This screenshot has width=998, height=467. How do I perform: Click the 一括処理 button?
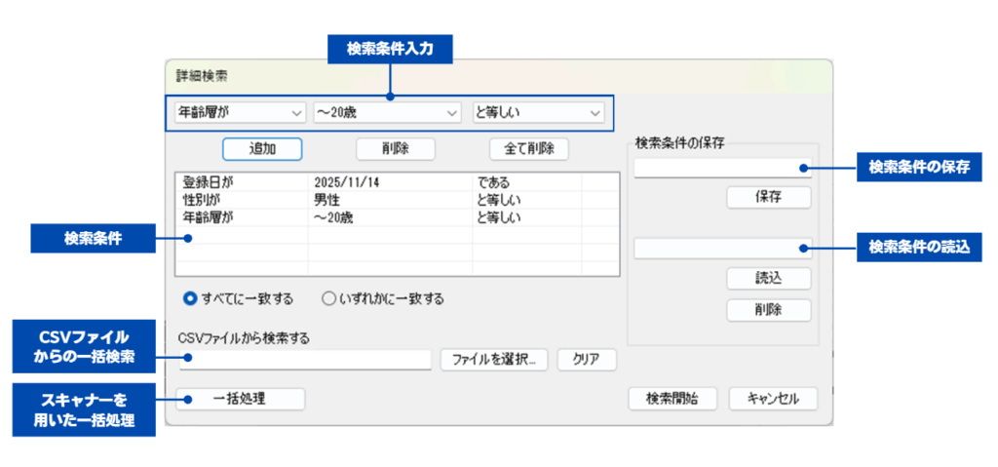tap(240, 399)
